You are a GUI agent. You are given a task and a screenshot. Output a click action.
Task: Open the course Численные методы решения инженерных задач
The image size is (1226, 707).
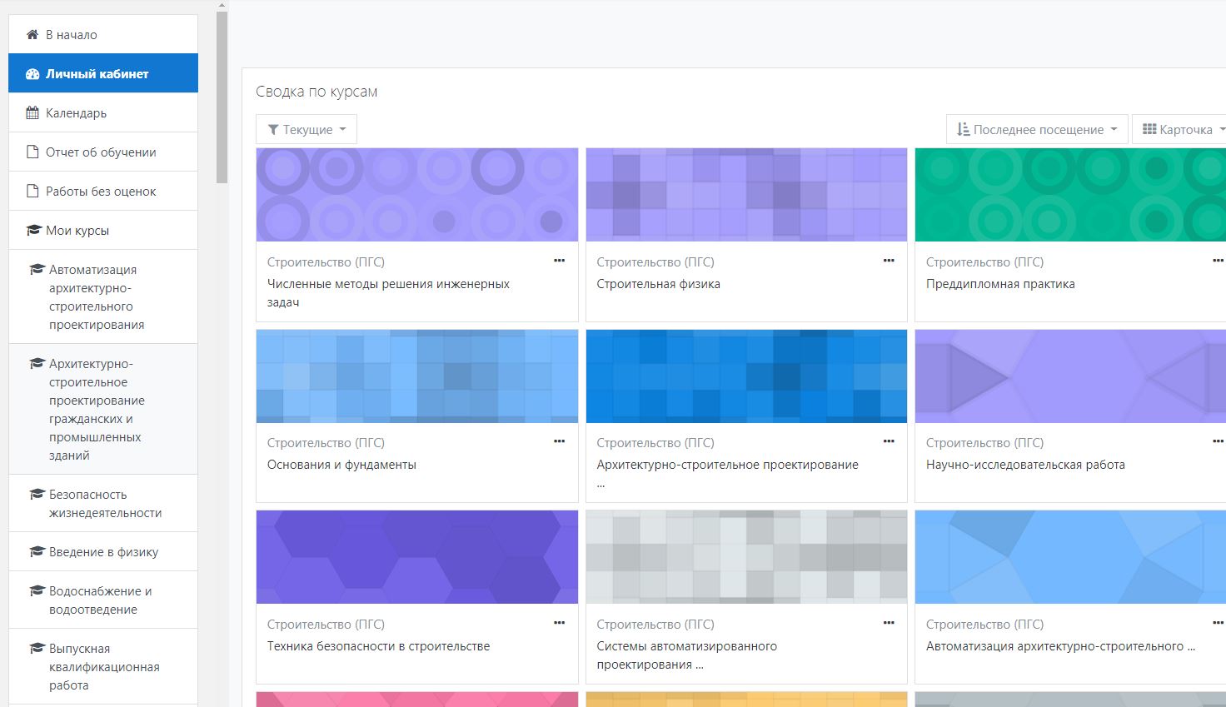tap(388, 293)
